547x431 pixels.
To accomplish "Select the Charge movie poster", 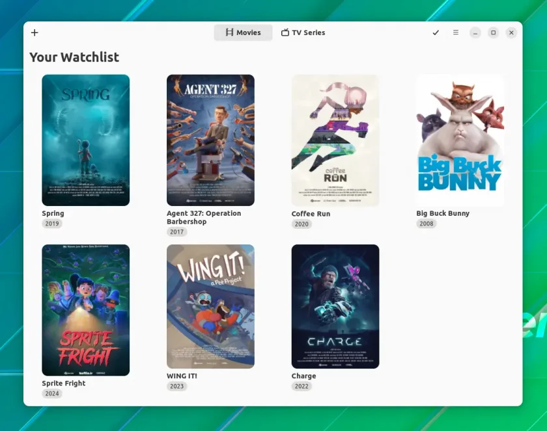I will tap(335, 306).
